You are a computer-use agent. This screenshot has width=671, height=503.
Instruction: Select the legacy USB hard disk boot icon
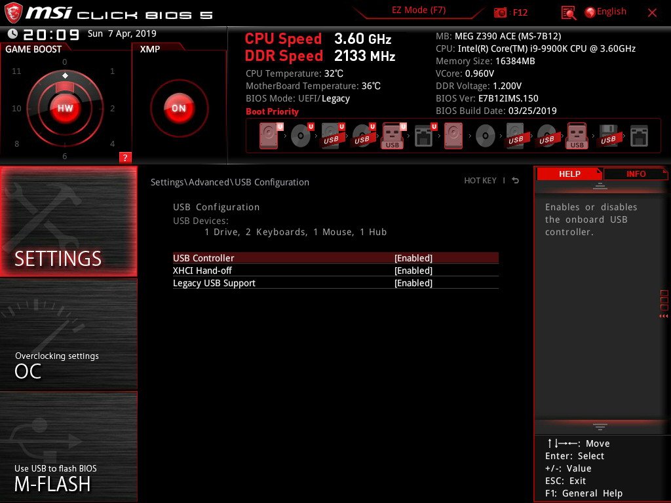click(516, 136)
